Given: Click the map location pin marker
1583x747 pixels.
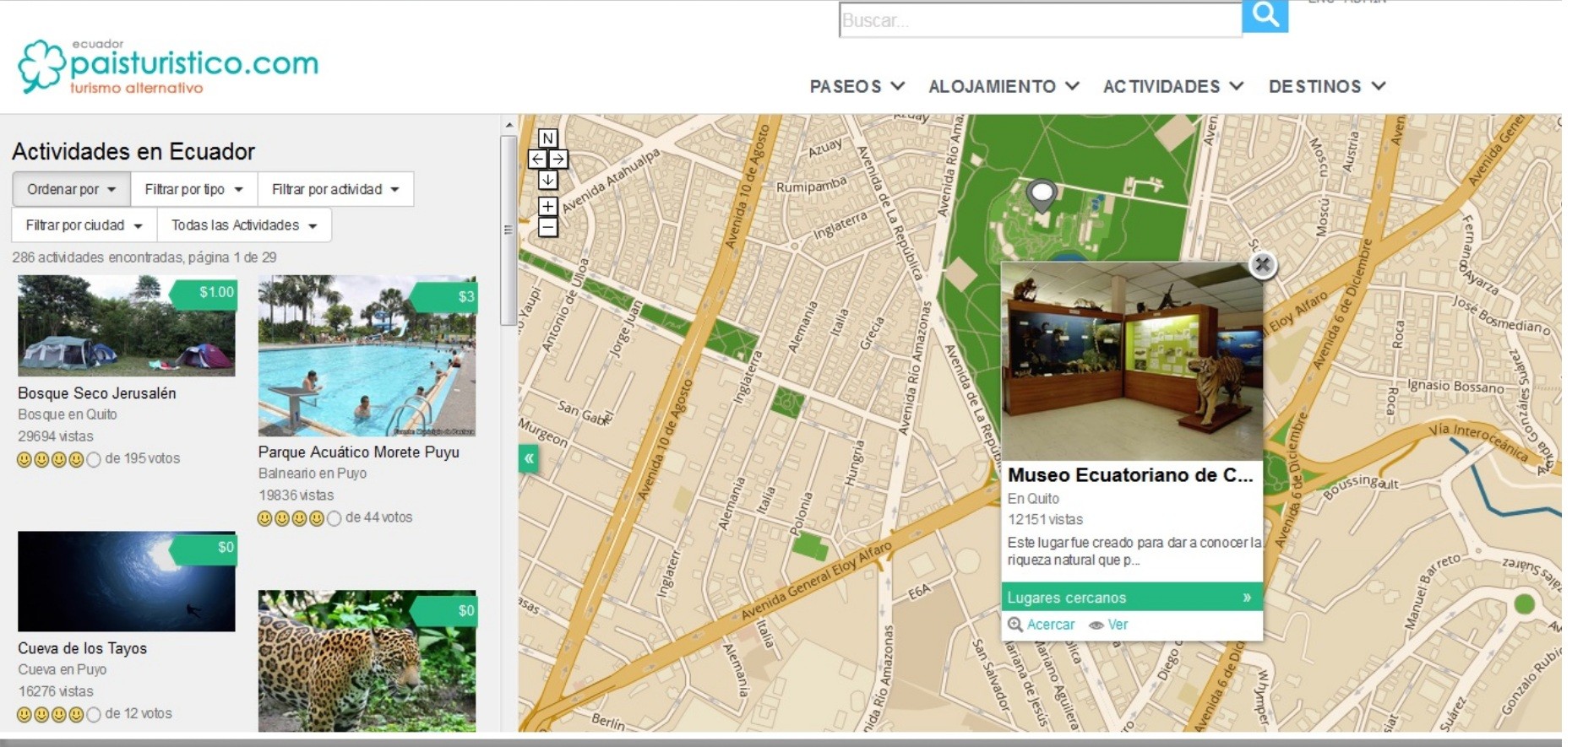Looking at the screenshot, I should (1042, 194).
